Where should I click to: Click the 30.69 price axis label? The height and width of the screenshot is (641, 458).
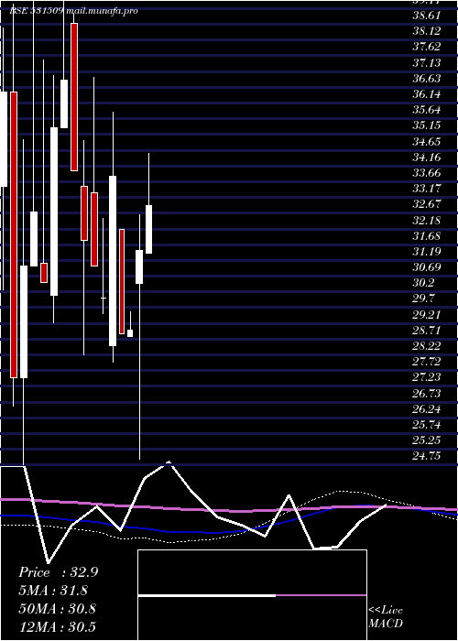[427, 267]
